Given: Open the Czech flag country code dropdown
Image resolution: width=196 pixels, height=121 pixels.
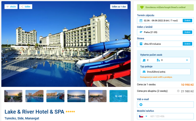Looking at the screenshot, I should (x=143, y=116).
